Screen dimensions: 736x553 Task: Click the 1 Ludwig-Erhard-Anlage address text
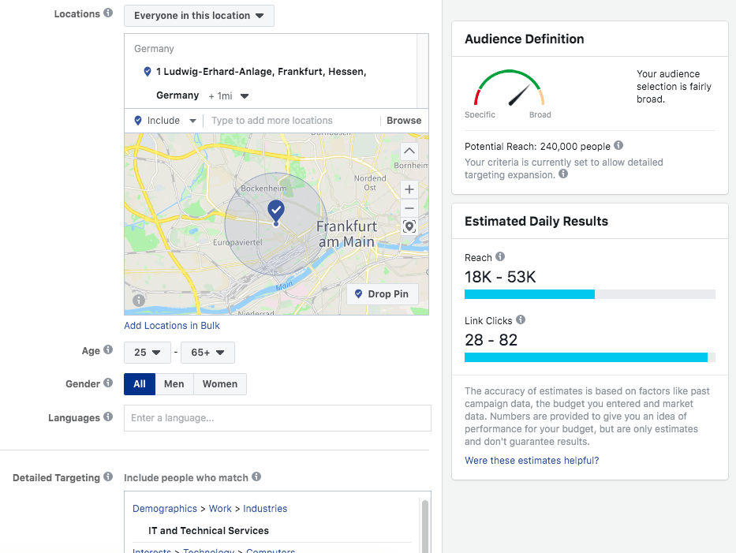(x=261, y=83)
